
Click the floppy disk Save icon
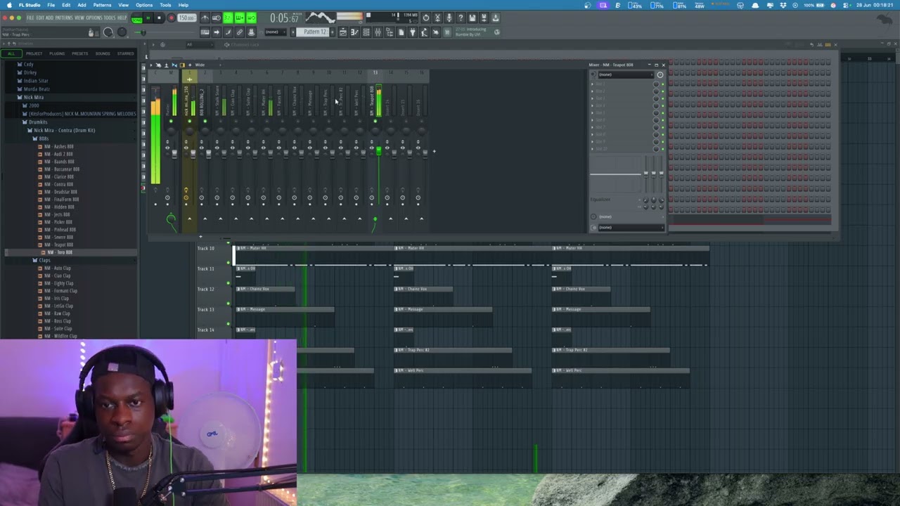(x=472, y=18)
